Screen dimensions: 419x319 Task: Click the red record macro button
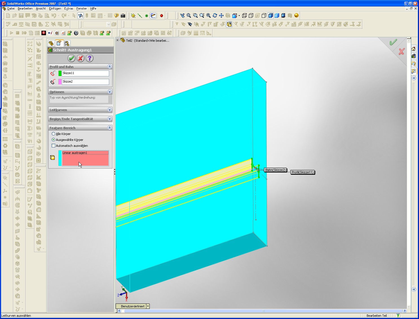162,16
